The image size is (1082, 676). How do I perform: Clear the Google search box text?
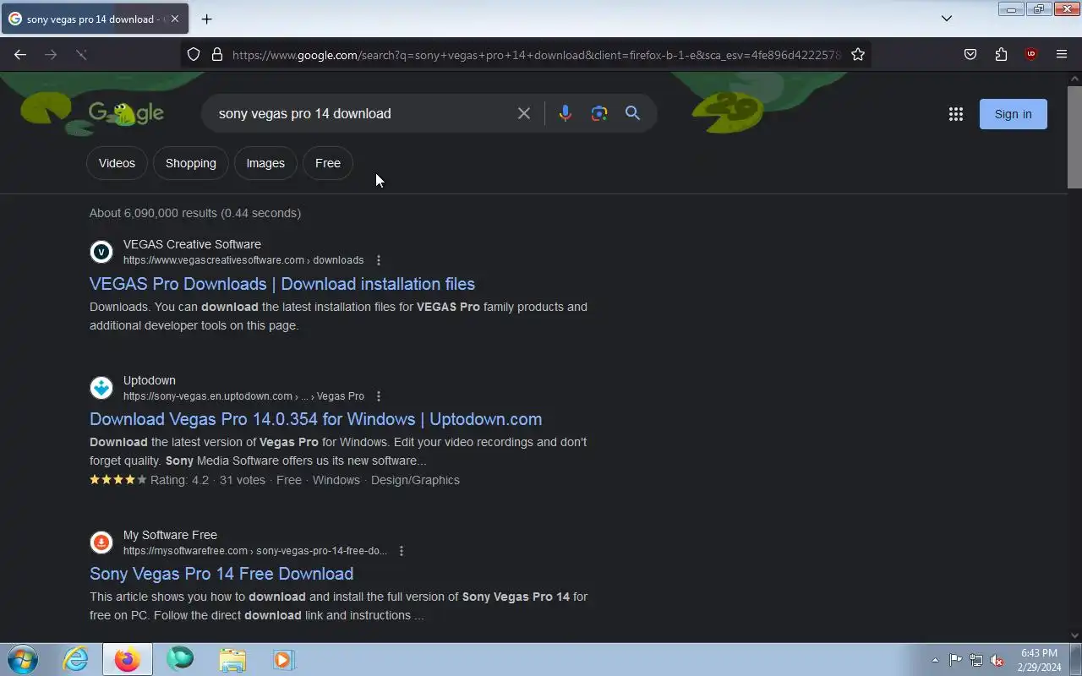(x=524, y=113)
